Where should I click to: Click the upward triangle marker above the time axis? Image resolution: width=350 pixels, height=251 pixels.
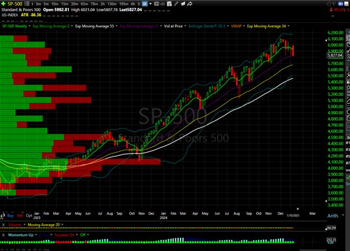click(x=298, y=208)
